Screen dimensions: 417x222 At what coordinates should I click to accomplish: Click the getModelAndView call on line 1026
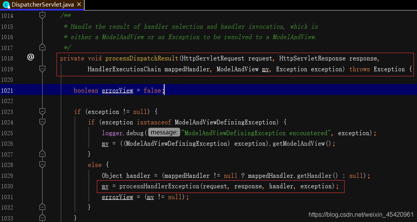tap(299, 143)
